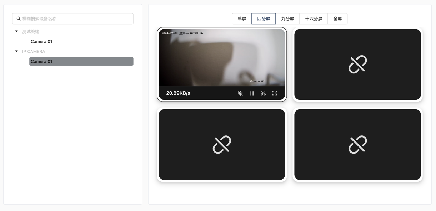Pause the live camera stream
This screenshot has width=436, height=211.
[252, 93]
